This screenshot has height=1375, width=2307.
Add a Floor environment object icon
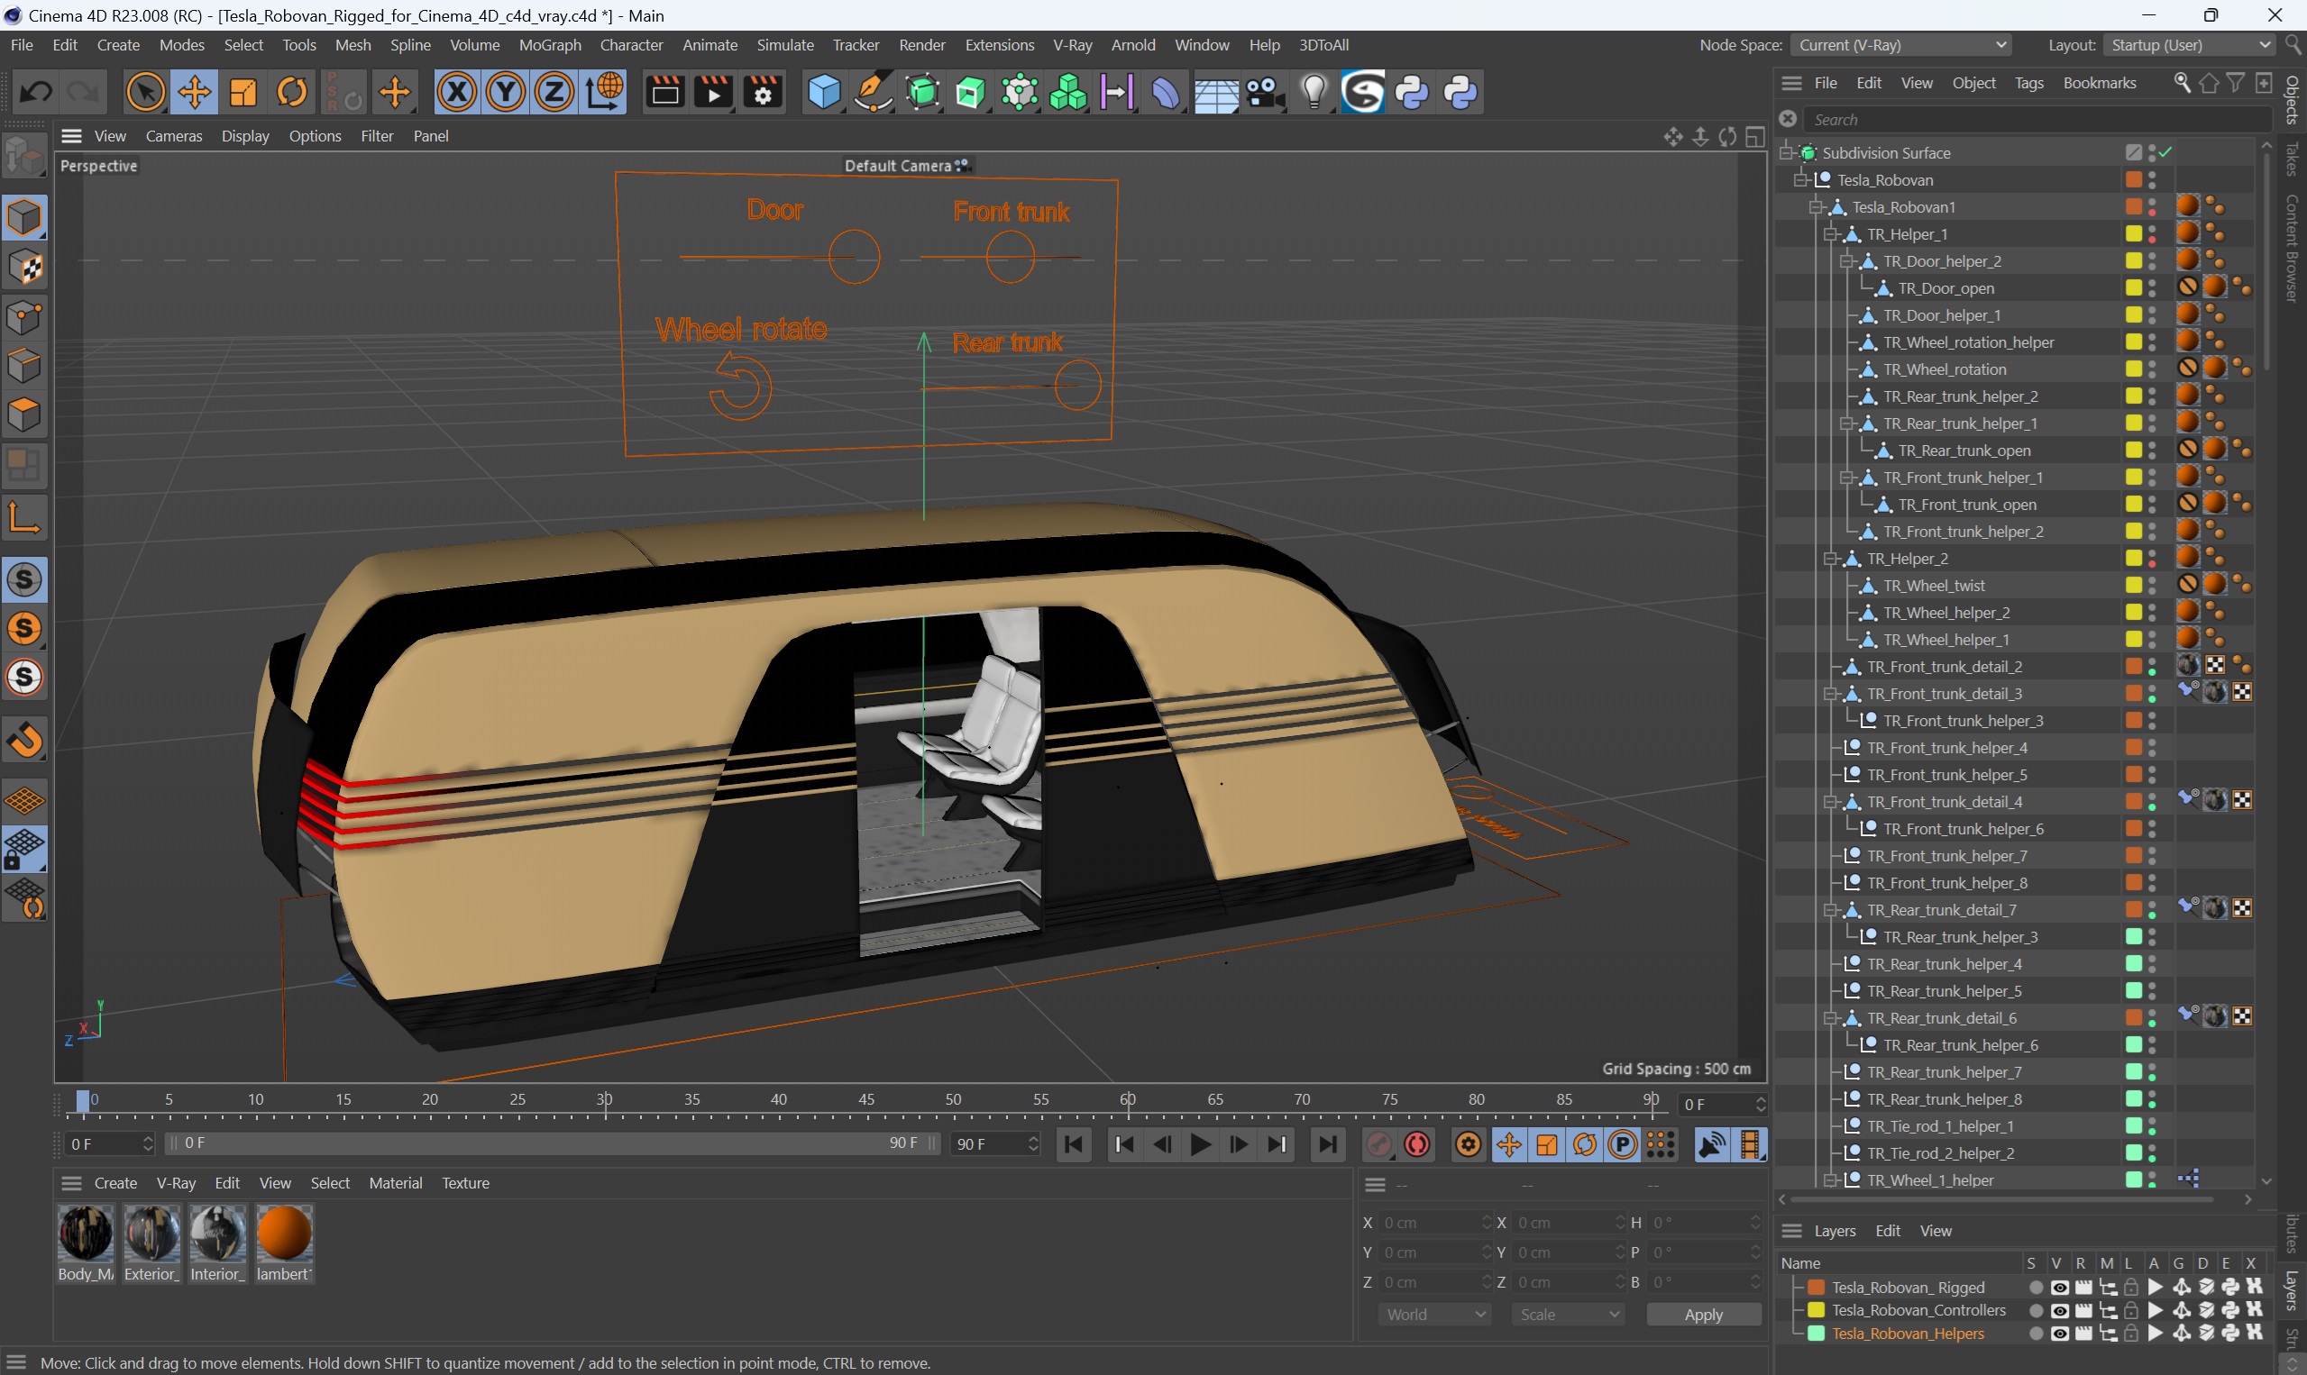click(x=1215, y=92)
